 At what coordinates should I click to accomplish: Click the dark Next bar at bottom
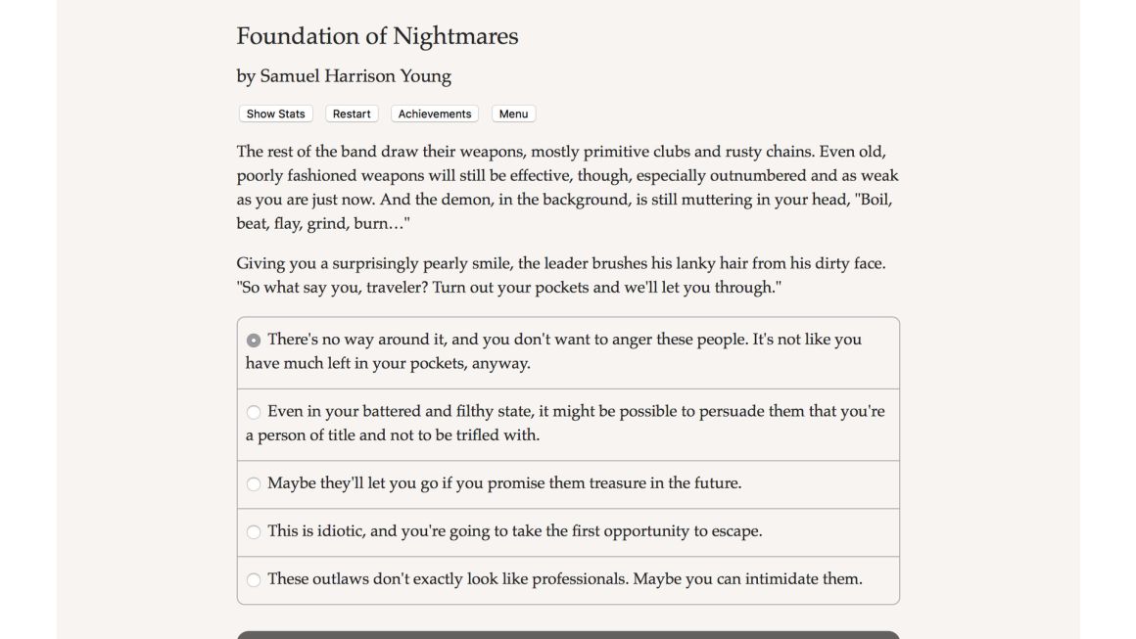[568, 635]
